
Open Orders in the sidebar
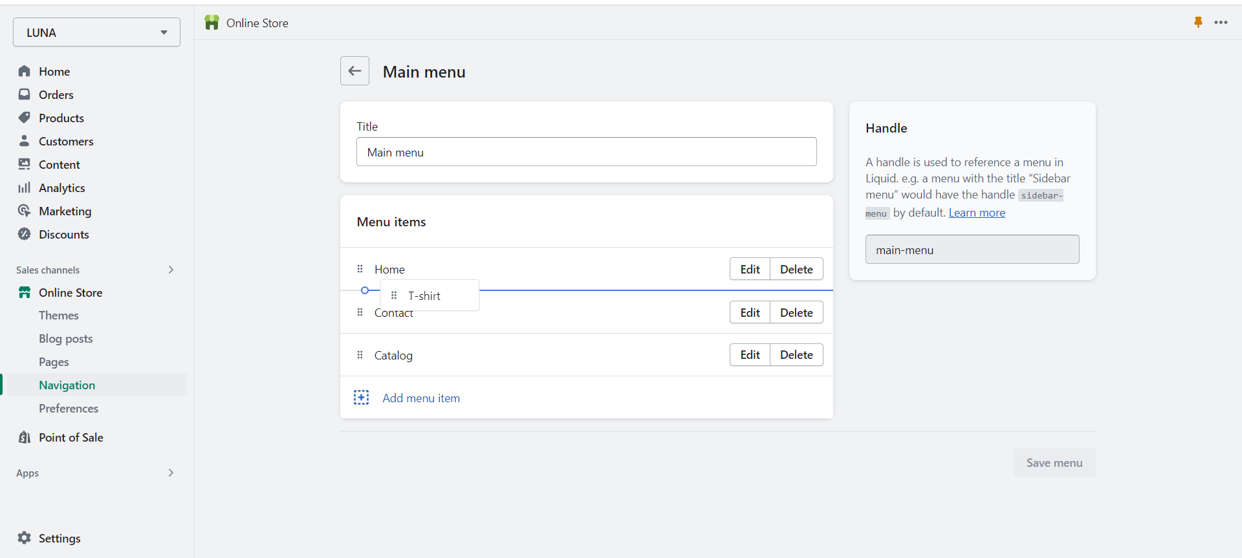click(x=56, y=94)
